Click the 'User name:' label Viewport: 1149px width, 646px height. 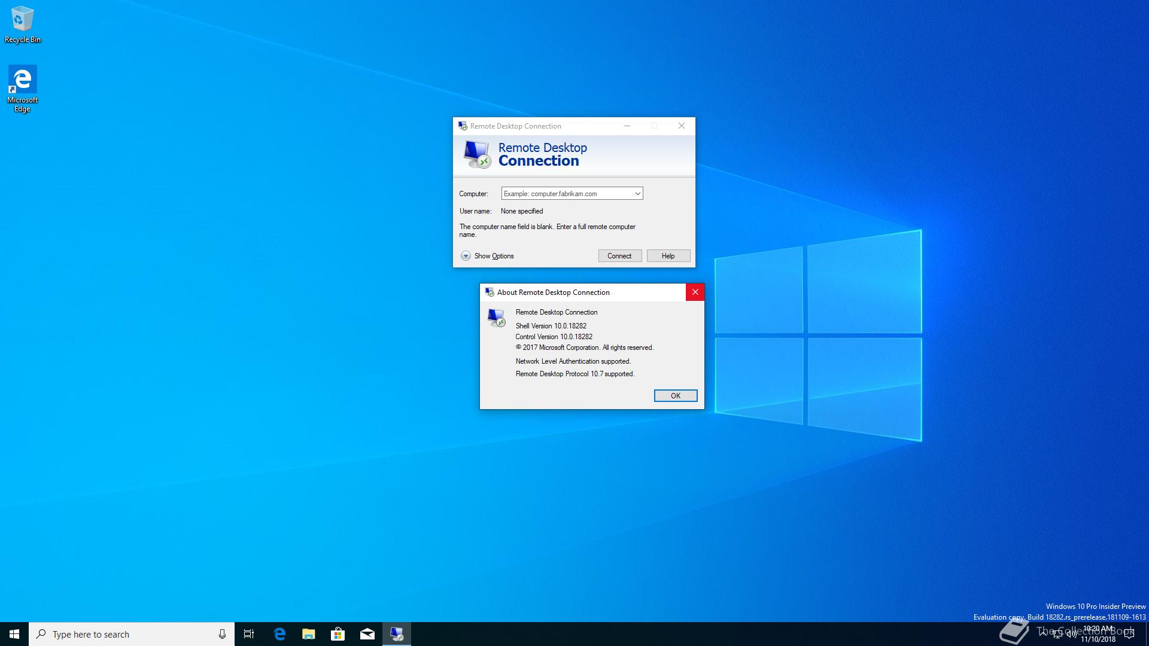point(475,211)
